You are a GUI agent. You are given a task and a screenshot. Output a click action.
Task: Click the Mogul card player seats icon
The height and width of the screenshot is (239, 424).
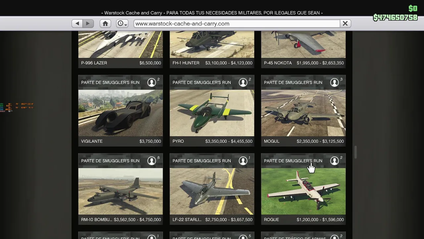click(335, 82)
